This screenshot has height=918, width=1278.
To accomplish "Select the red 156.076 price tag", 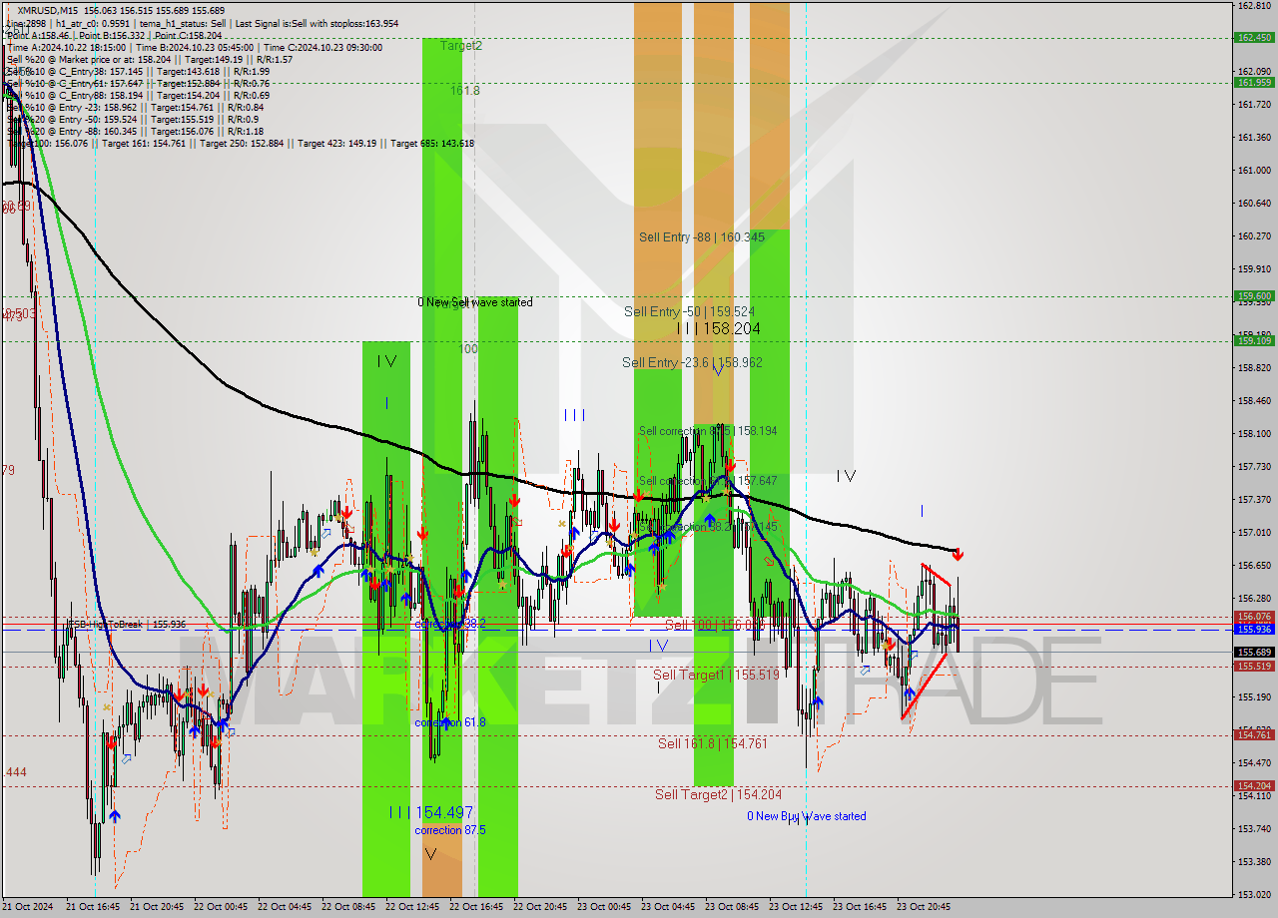I will tap(1254, 618).
